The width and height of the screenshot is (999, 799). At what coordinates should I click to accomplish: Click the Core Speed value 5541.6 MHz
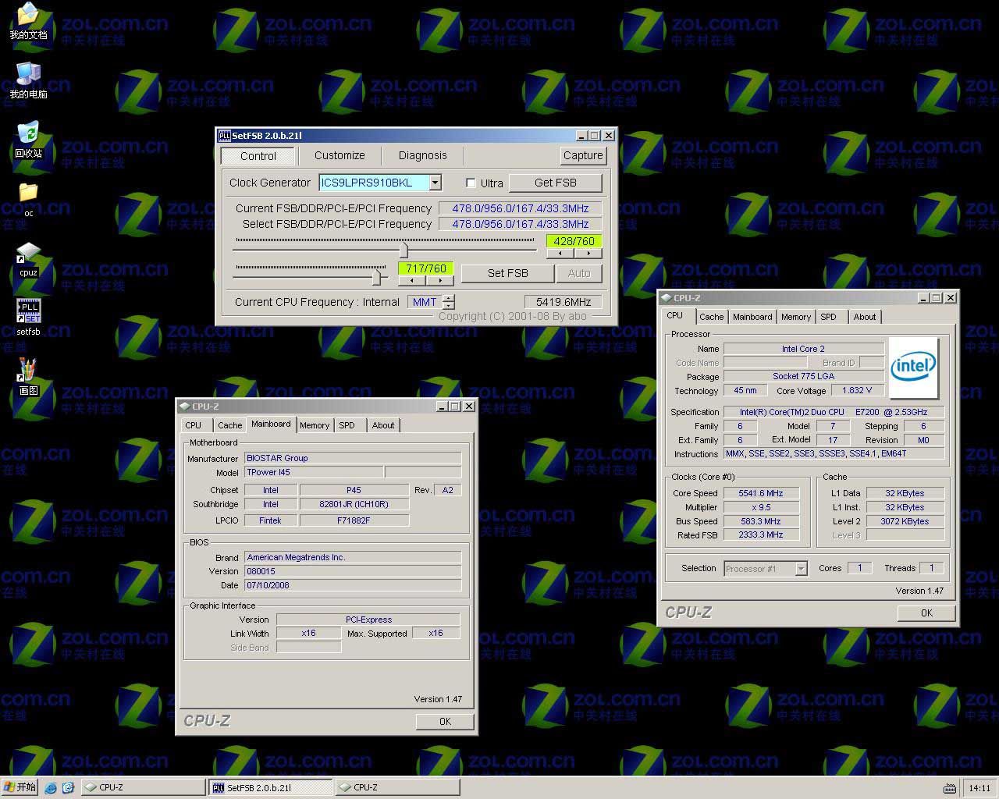(x=760, y=493)
